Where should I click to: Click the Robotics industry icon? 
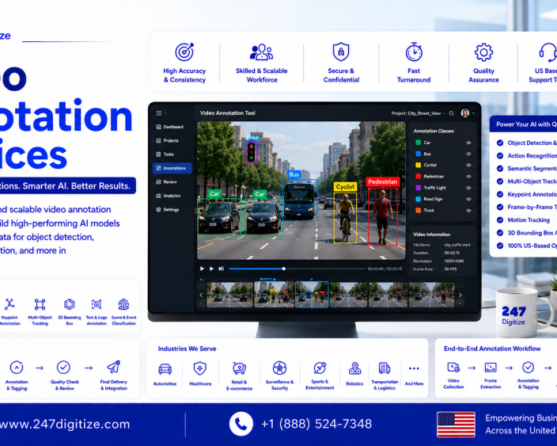click(354, 369)
